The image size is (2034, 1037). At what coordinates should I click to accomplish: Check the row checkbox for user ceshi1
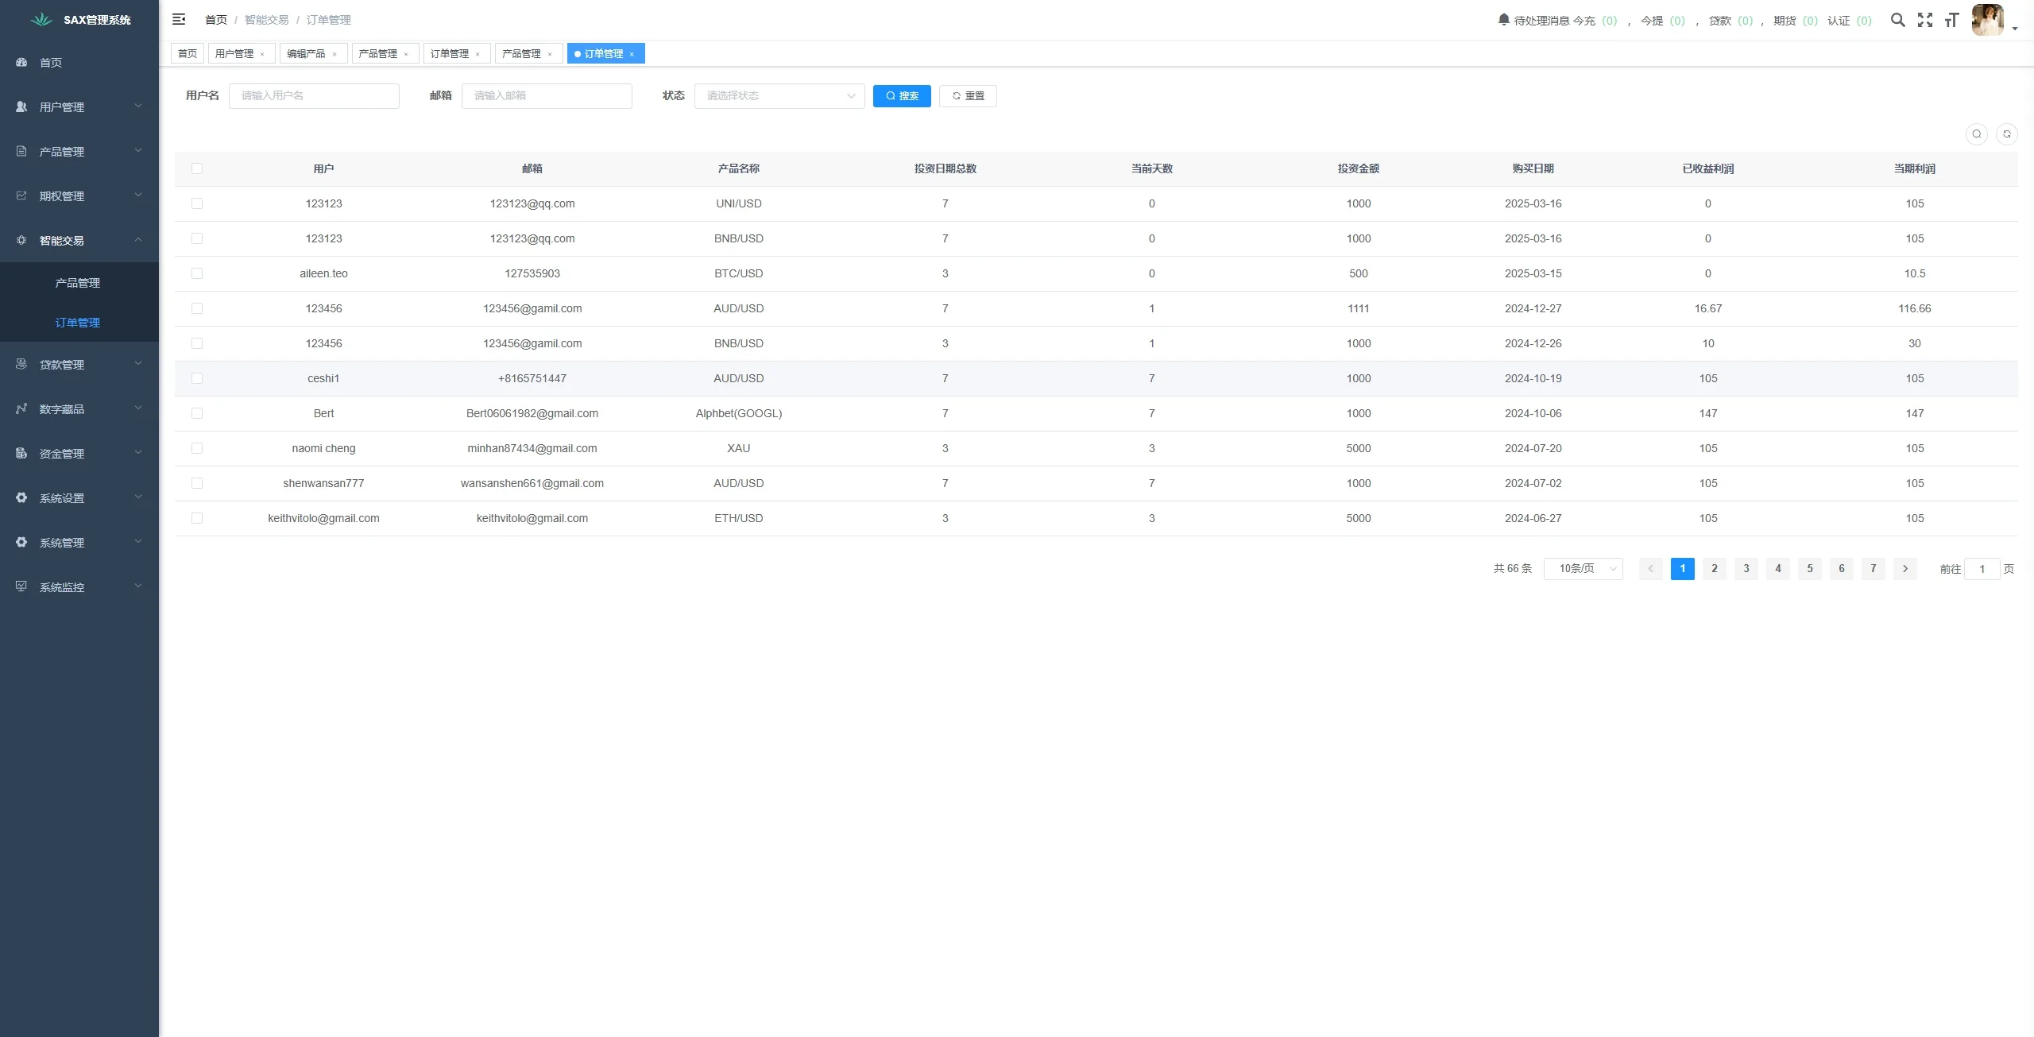tap(197, 378)
